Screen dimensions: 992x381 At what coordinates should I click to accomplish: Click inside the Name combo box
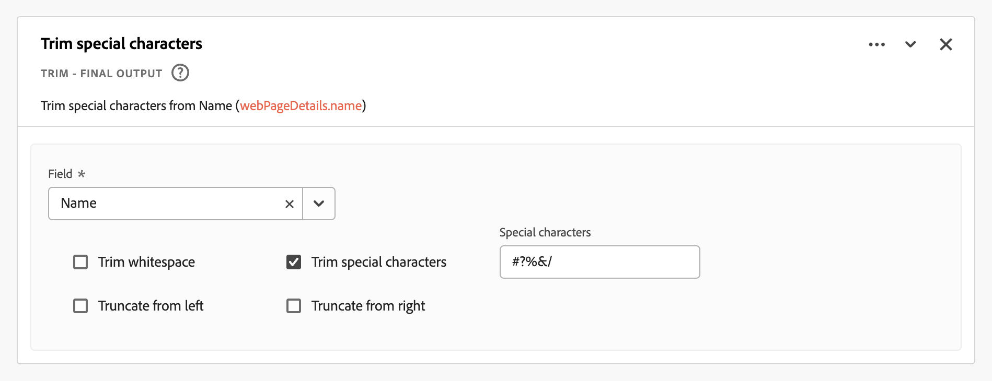pos(167,204)
